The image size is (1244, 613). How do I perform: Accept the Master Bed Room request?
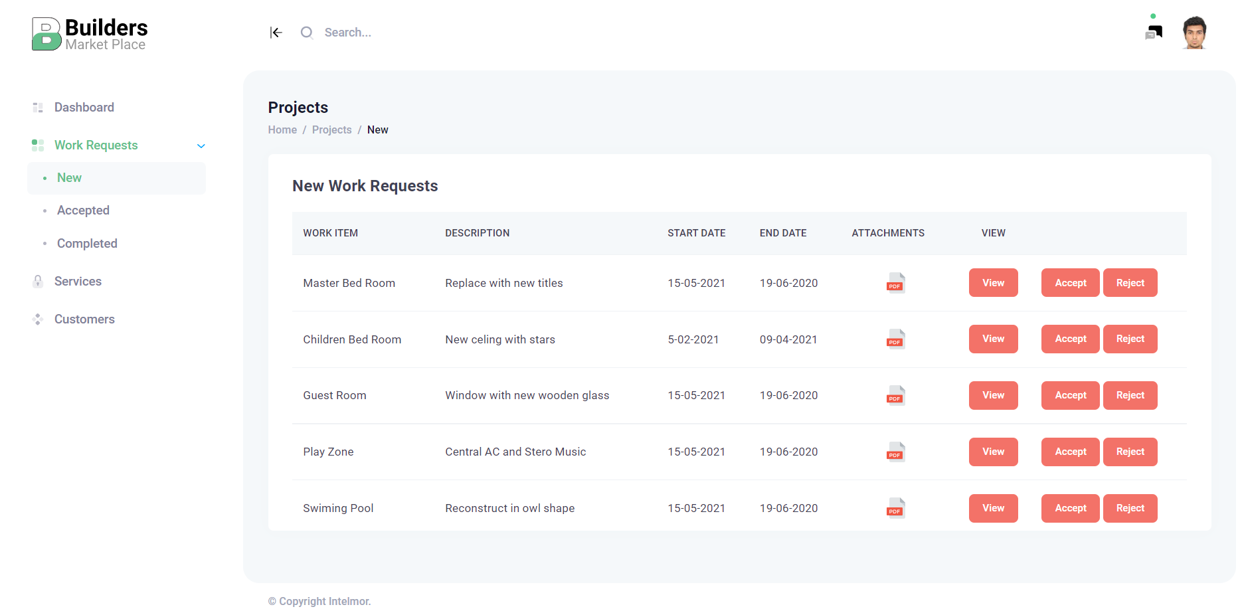[x=1070, y=283]
